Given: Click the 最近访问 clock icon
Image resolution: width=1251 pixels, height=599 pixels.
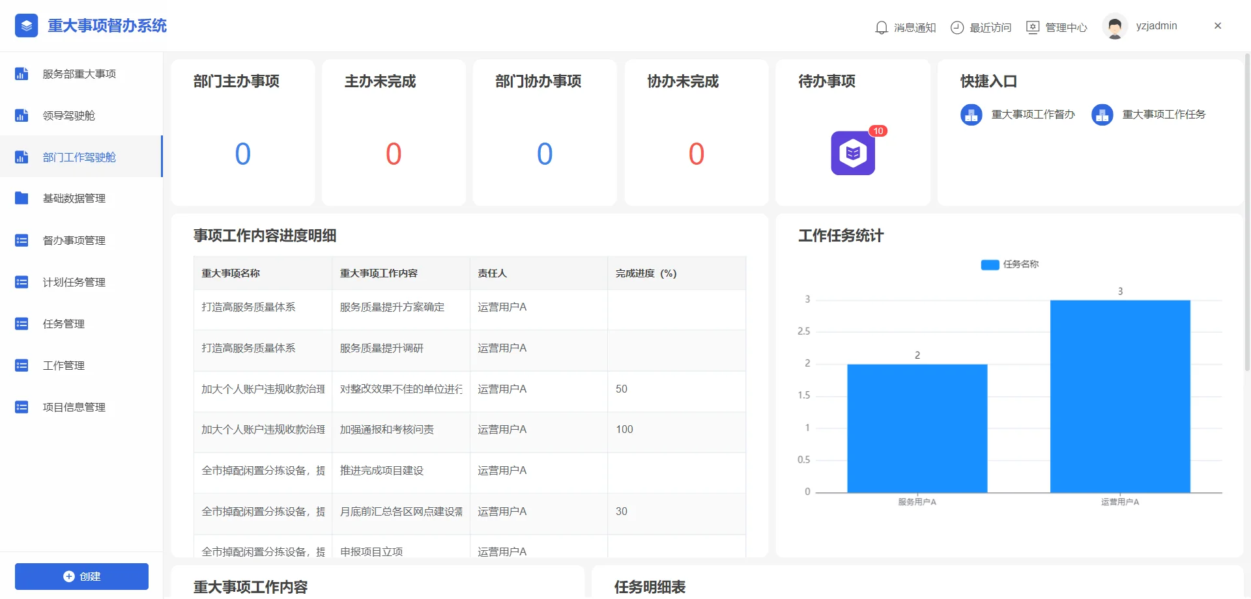Looking at the screenshot, I should [x=957, y=27].
